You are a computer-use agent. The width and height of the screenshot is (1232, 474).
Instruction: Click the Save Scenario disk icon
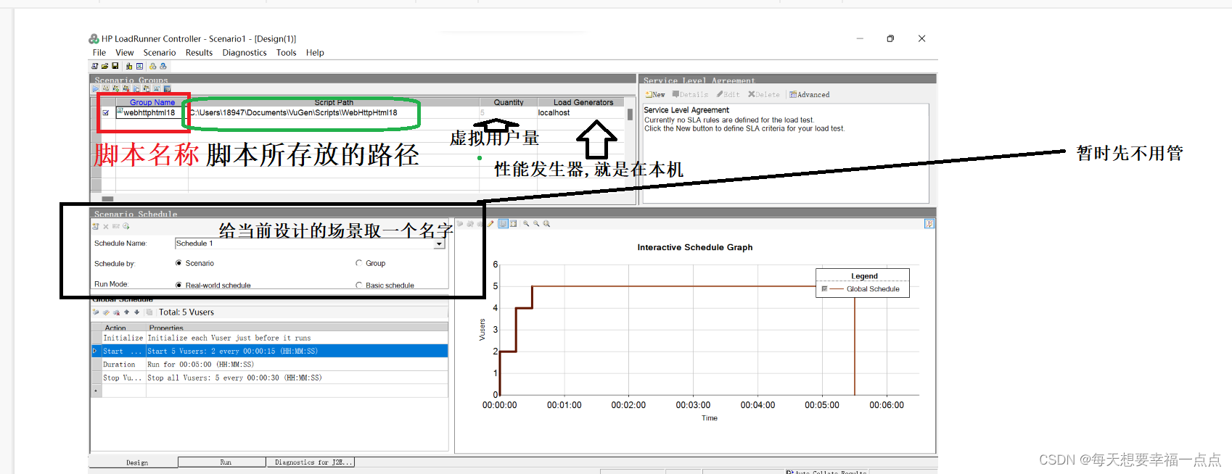[x=115, y=66]
